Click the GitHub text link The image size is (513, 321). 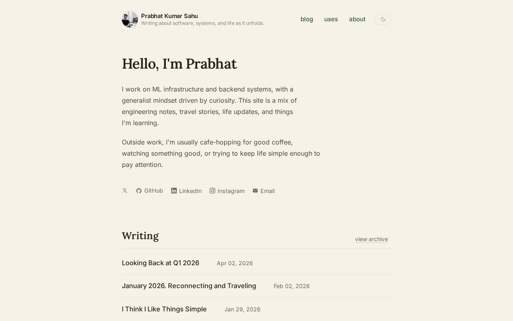153,191
